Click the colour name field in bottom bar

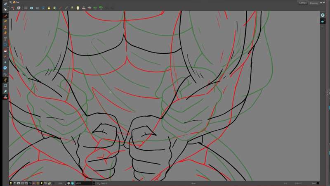[x=84, y=184]
